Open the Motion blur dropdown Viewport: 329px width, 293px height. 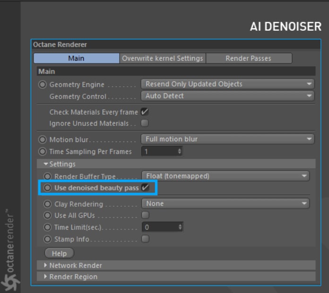click(x=228, y=139)
